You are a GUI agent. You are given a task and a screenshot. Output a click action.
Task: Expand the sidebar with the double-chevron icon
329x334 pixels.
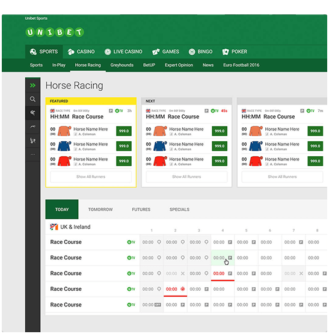pos(32,85)
